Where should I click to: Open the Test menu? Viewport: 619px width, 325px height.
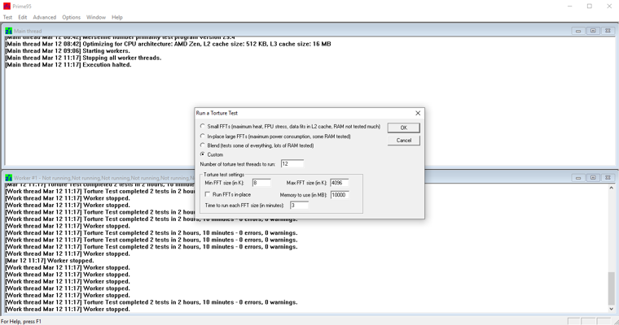7,17
